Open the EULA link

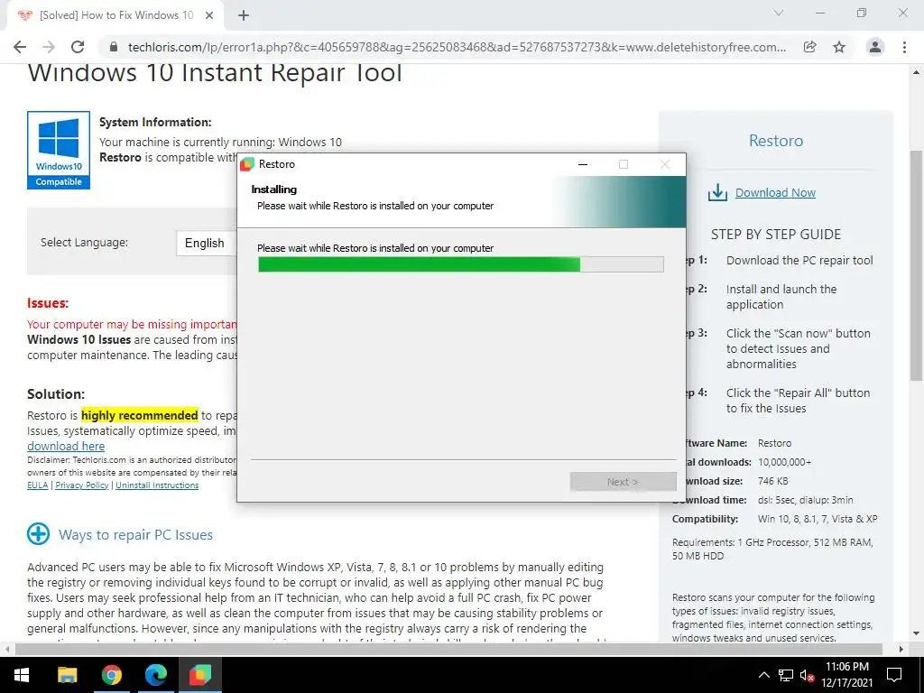(37, 485)
